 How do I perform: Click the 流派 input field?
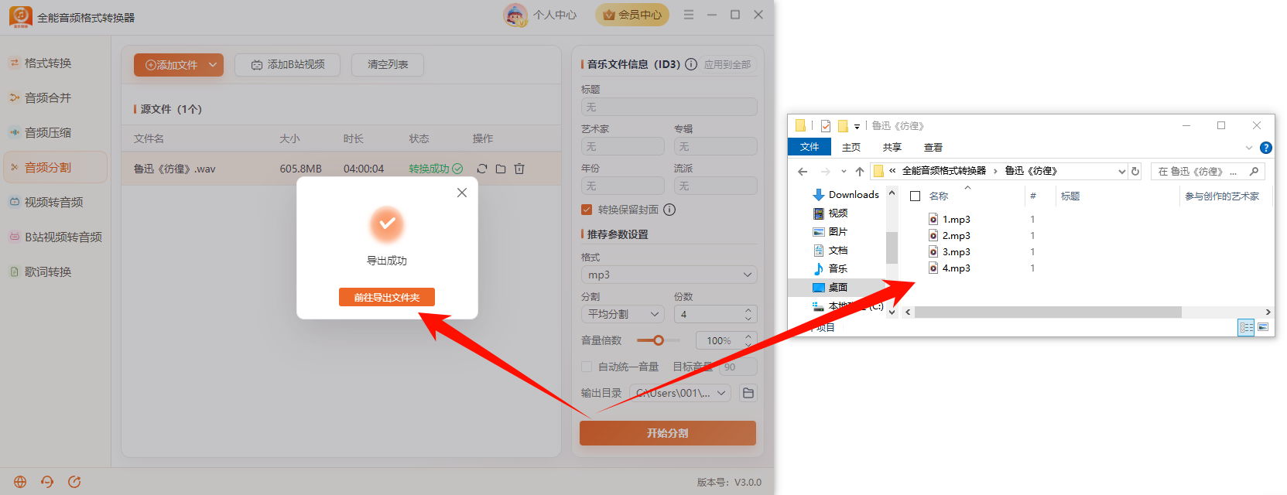716,186
